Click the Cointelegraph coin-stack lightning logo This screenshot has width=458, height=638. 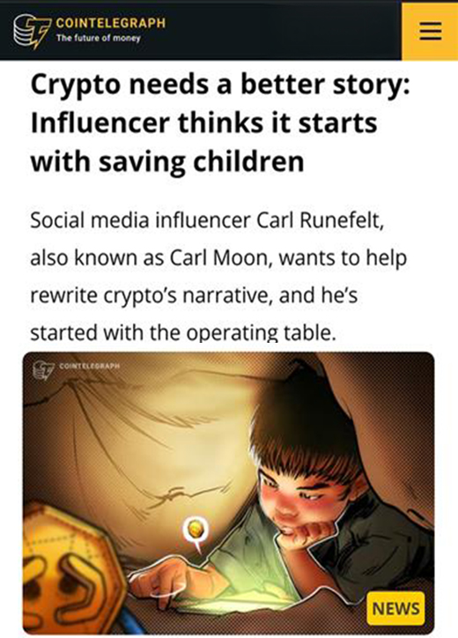tap(32, 31)
